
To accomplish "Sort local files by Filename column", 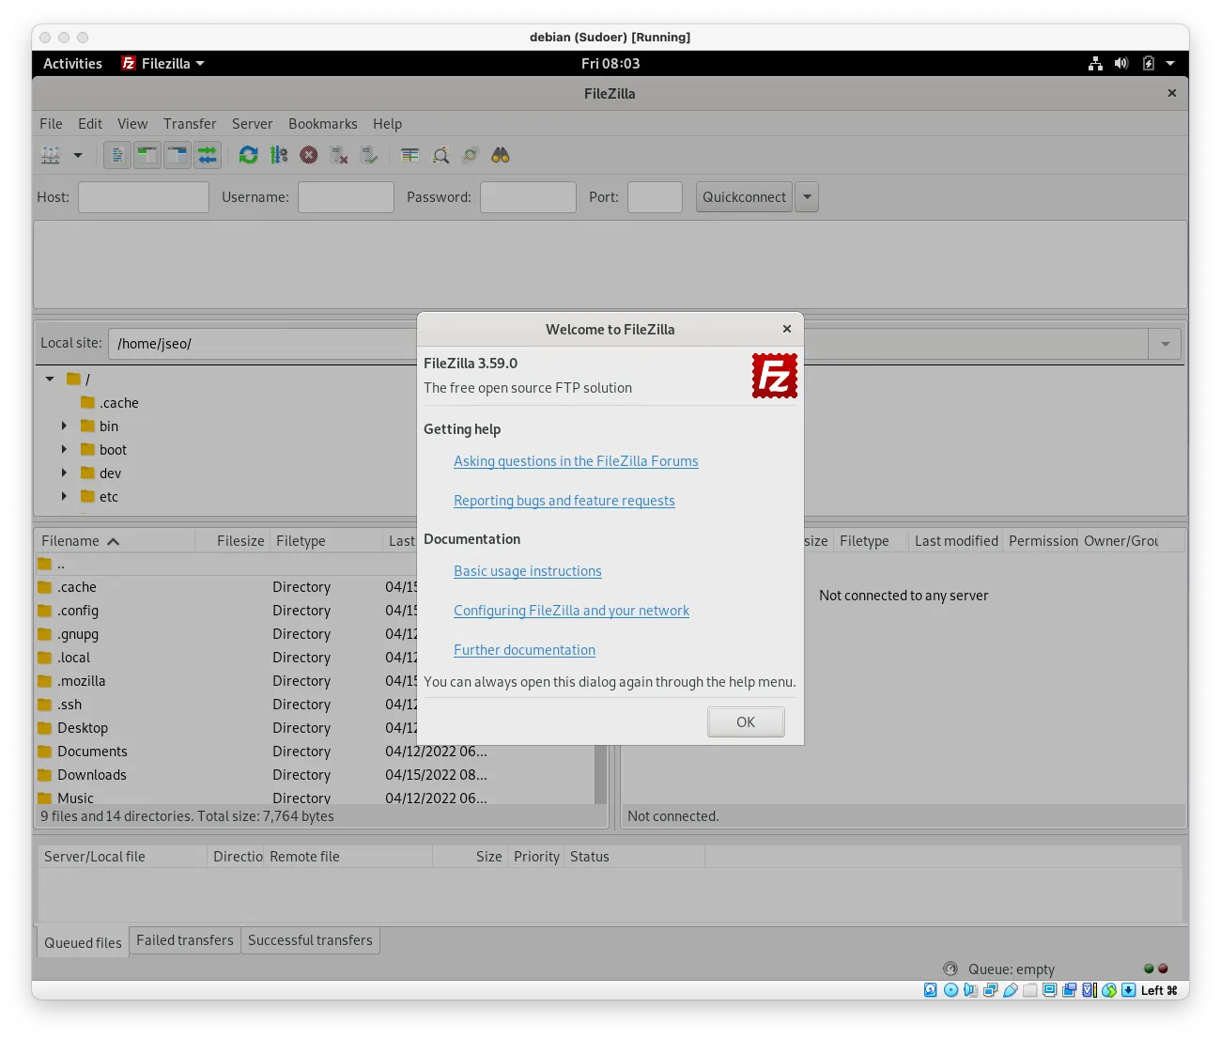I will pos(115,541).
